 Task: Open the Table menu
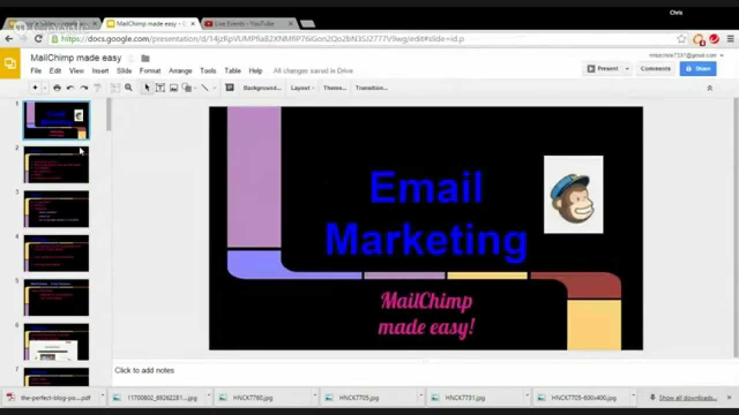pyautogui.click(x=233, y=71)
